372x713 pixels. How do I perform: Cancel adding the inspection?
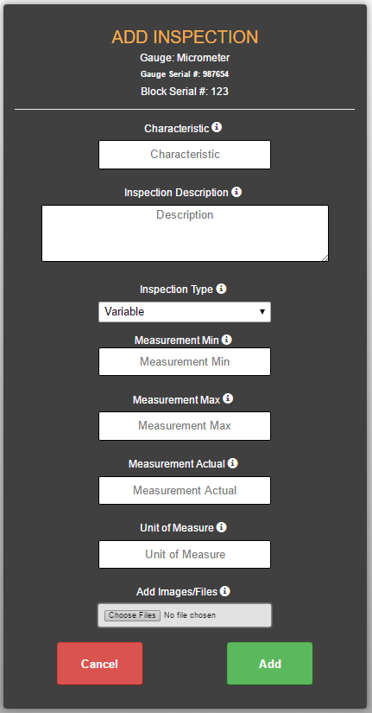[99, 664]
